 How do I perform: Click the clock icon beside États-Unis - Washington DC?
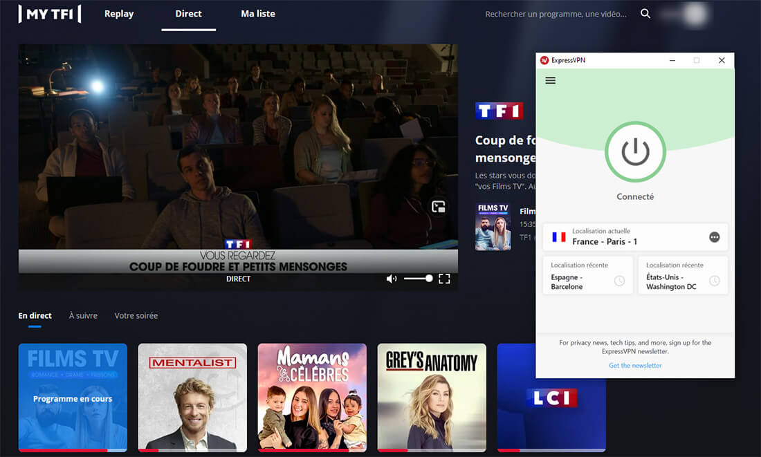coord(715,281)
